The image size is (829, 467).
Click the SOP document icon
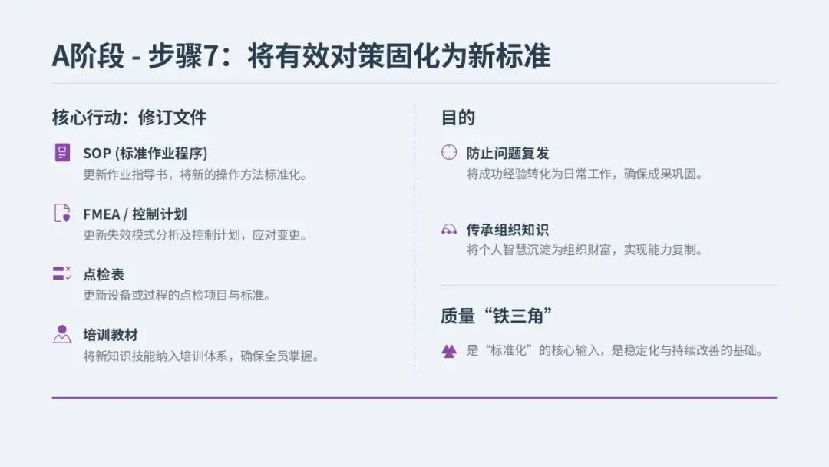tap(62, 152)
